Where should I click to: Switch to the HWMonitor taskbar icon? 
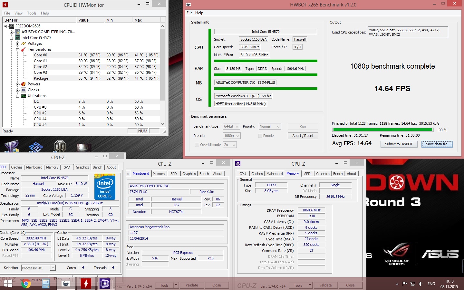(86, 284)
